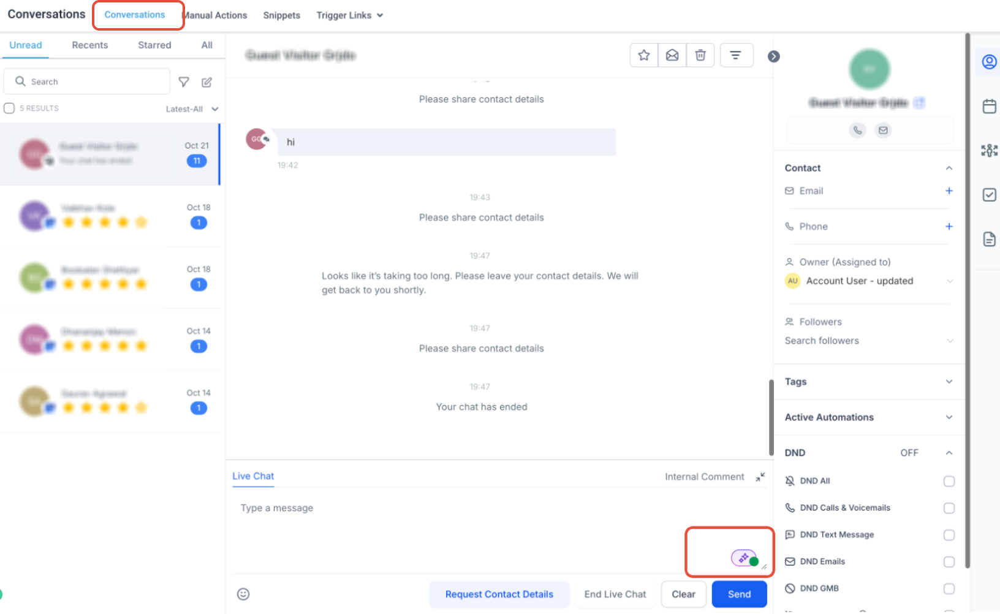Delete conversation using the trash icon

[x=700, y=55]
